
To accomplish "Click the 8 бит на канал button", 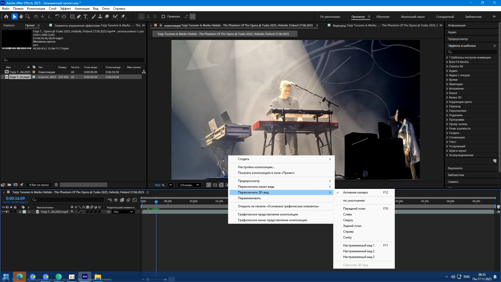I will click(39, 185).
